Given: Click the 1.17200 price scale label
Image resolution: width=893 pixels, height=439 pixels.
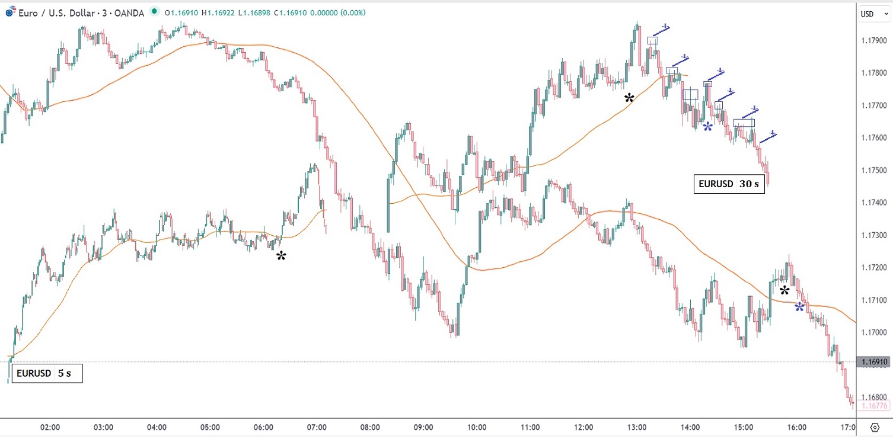Looking at the screenshot, I should tap(874, 268).
